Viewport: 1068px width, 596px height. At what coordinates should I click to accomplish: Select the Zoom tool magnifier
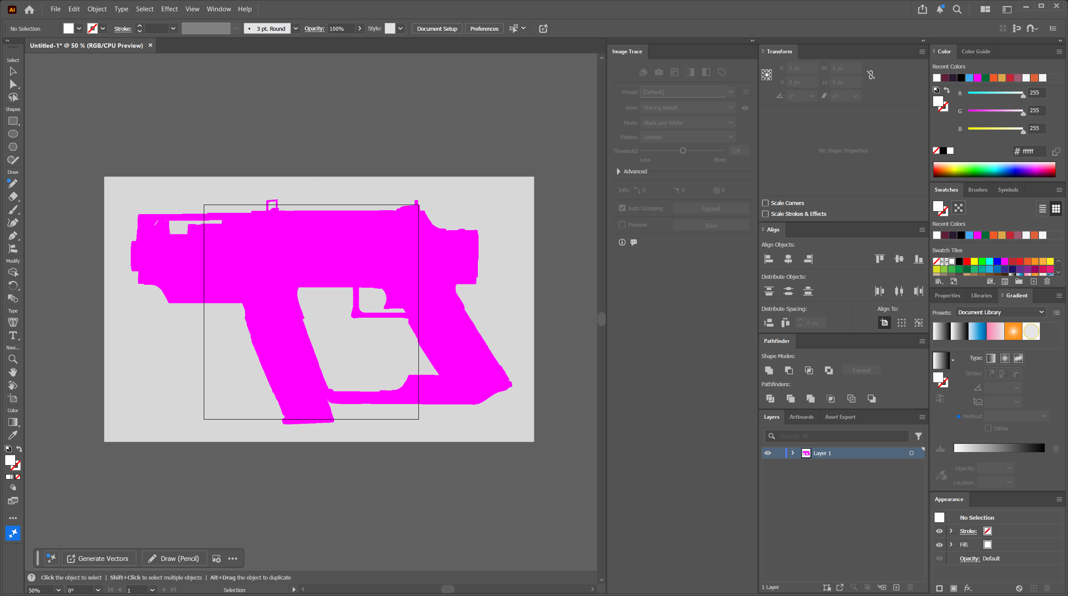(x=13, y=359)
